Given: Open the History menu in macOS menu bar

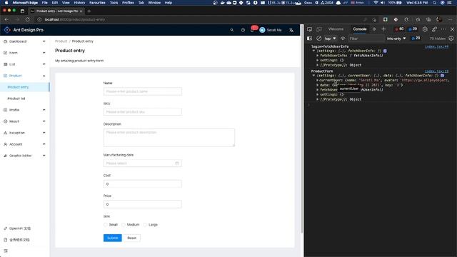Looking at the screenshot, I should coord(79,3).
